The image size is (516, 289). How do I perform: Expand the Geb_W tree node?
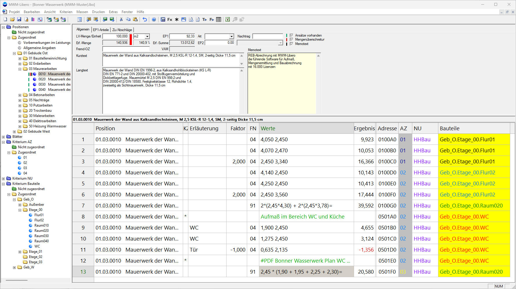[14, 268]
